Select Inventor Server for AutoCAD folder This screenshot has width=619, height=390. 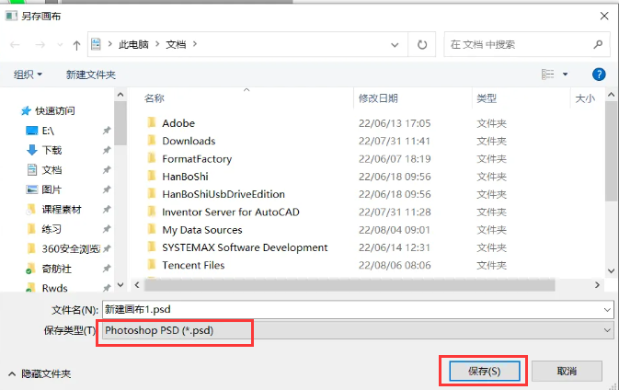point(231,212)
